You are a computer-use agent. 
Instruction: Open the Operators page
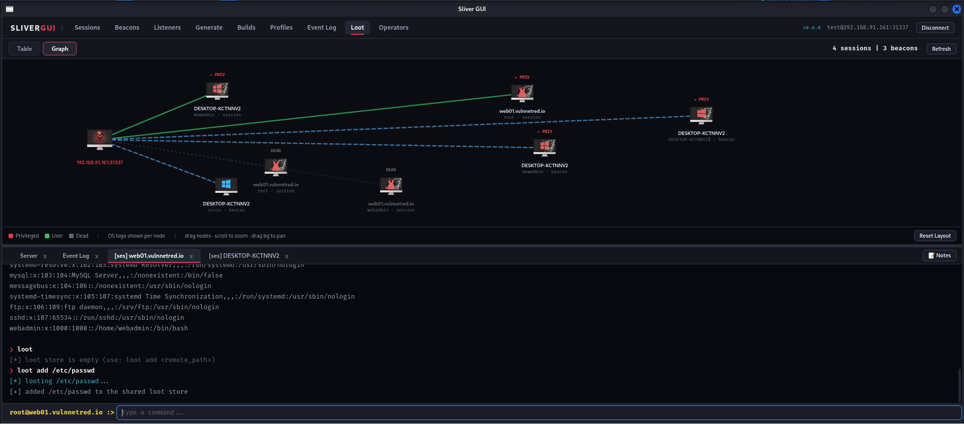tap(394, 28)
